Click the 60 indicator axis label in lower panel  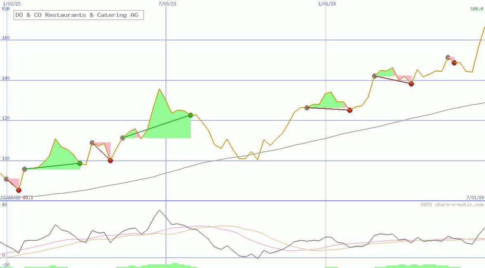(x=5, y=205)
